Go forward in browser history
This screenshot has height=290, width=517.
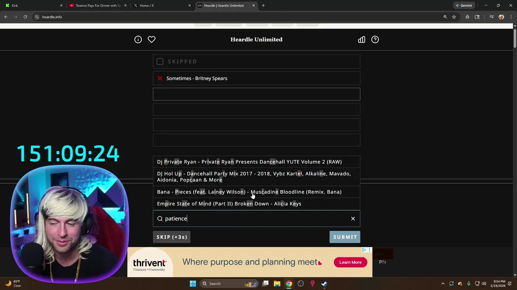16,17
